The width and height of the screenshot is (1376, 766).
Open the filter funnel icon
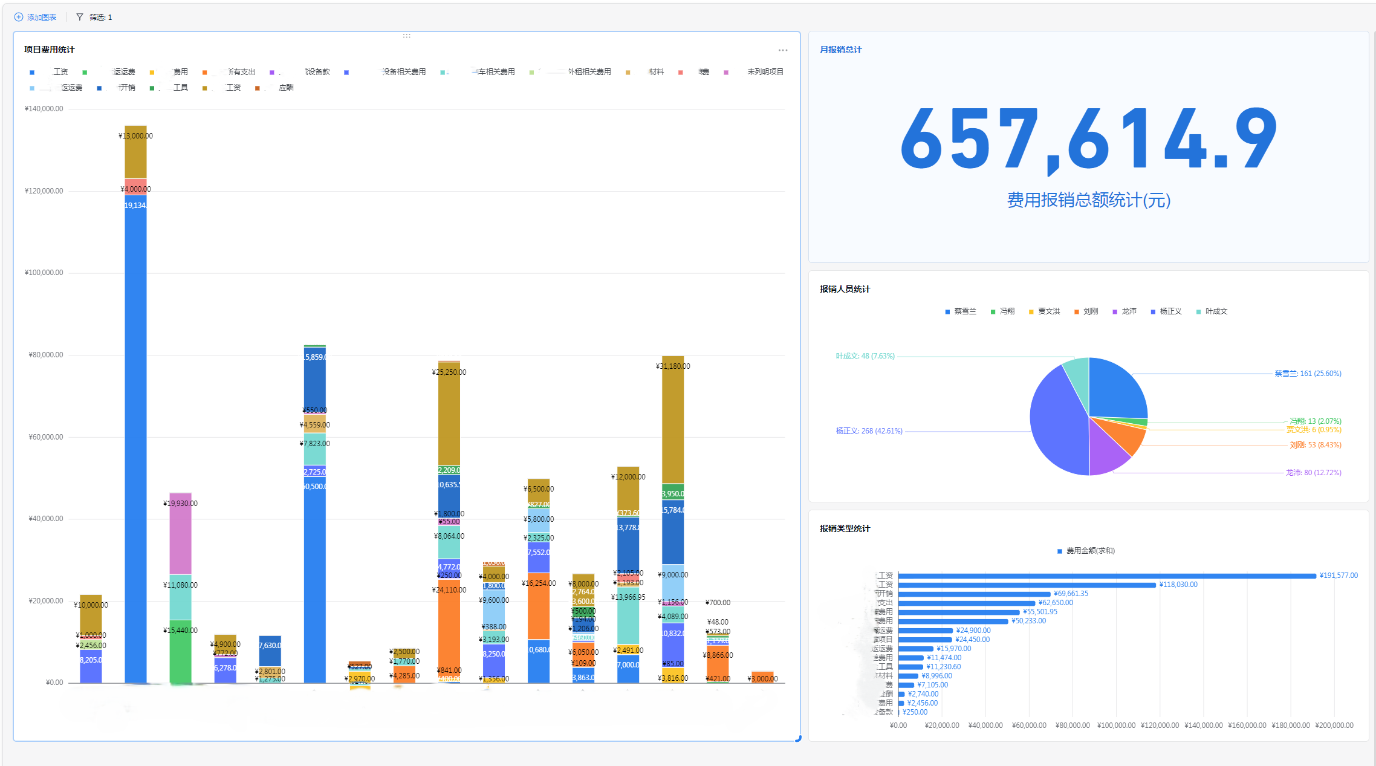point(80,17)
